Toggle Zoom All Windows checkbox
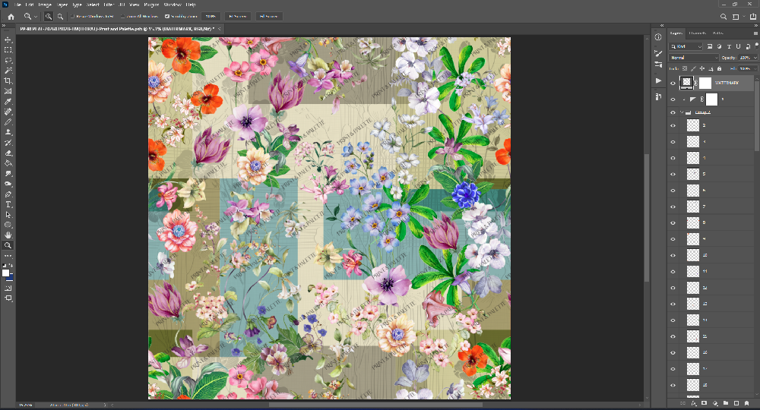 point(122,17)
